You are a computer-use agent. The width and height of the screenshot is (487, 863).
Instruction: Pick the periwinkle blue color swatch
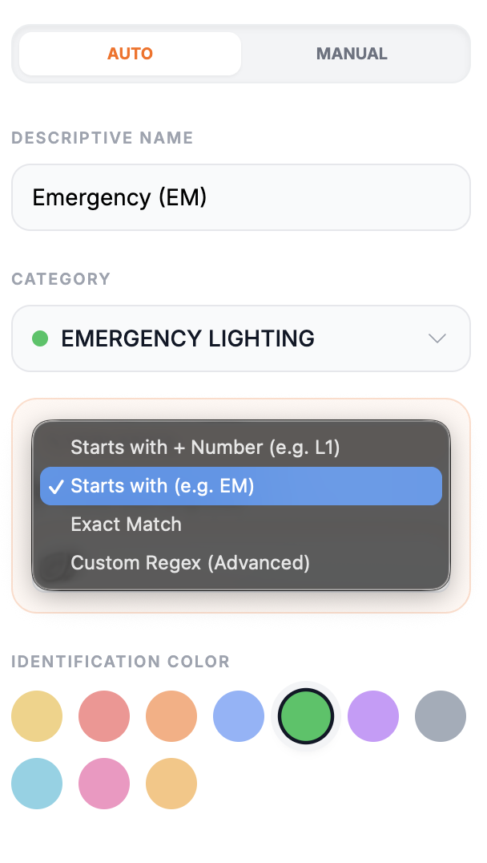coord(239,716)
